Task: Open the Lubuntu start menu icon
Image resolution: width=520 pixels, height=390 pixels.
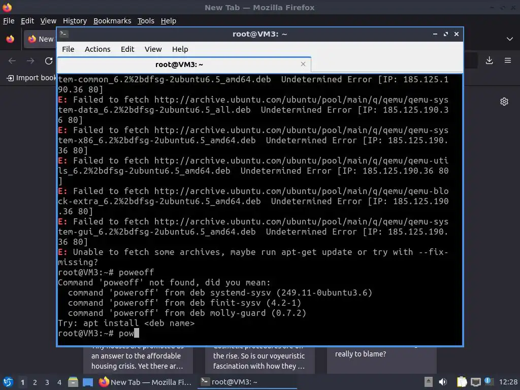Action: 8,382
